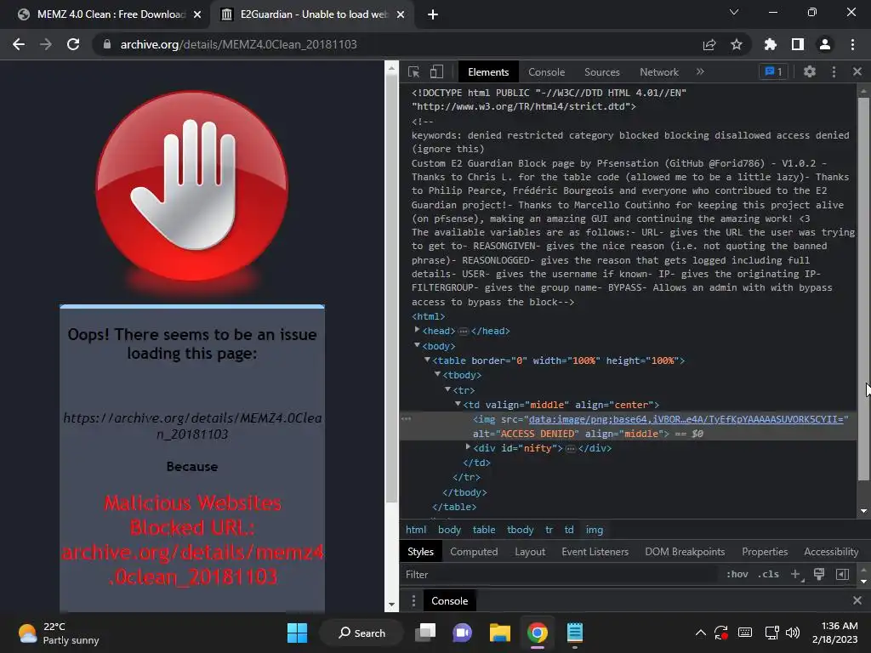Open the drawer three-dot menu beside Console
The width and height of the screenshot is (871, 653).
point(413,601)
